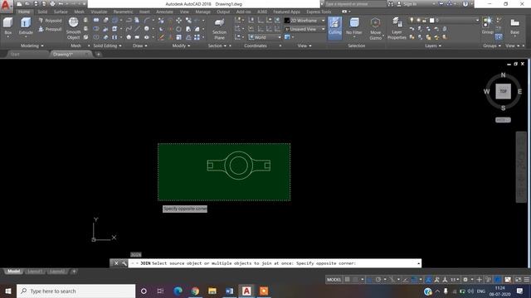Select the Array tool in Modify panel
This screenshot has width=531, height=298.
click(197, 37)
